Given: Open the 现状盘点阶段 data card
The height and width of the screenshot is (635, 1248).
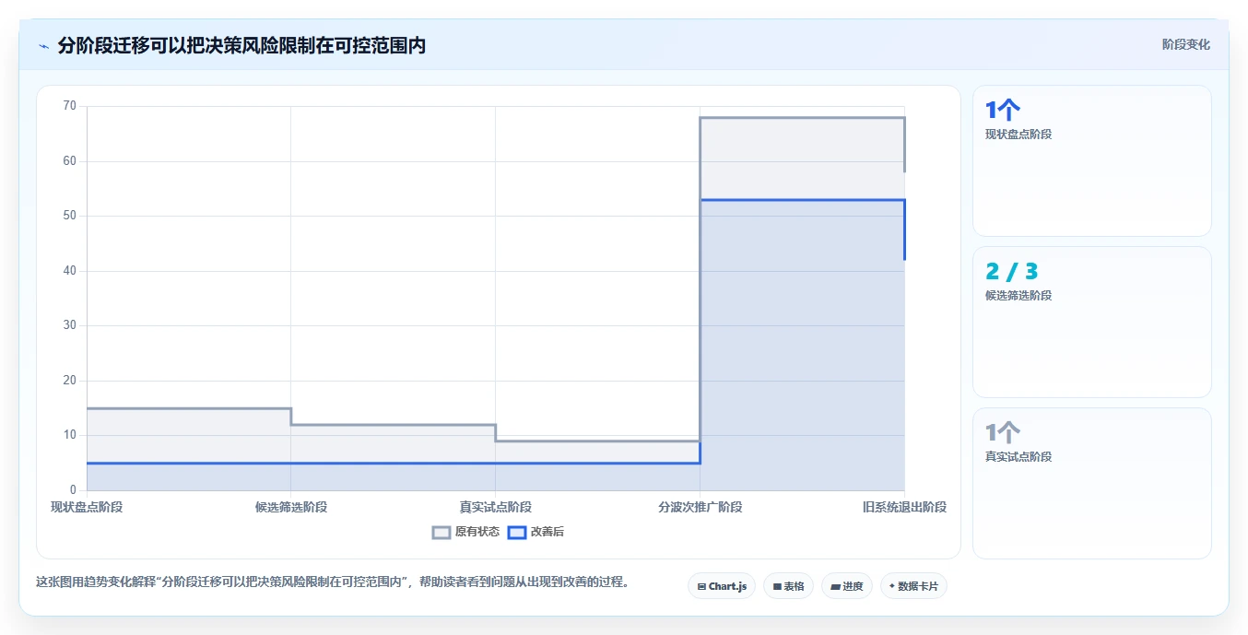Looking at the screenshot, I should tap(1092, 161).
